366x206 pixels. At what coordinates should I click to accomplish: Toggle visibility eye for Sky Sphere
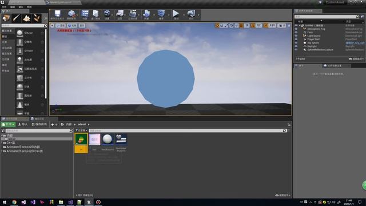(x=296, y=43)
